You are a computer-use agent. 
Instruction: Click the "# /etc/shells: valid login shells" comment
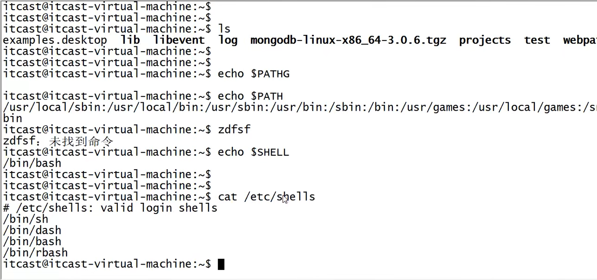(x=110, y=208)
